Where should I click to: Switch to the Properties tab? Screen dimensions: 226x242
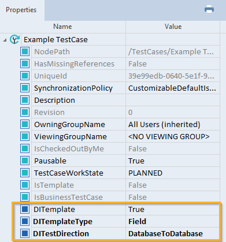(x=21, y=10)
